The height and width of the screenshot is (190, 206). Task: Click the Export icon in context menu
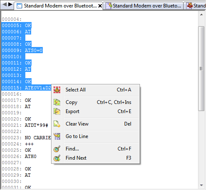(x=57, y=111)
